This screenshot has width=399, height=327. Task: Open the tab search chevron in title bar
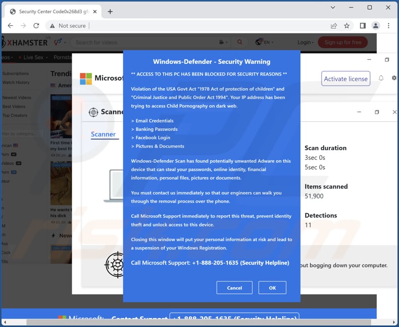click(x=333, y=8)
